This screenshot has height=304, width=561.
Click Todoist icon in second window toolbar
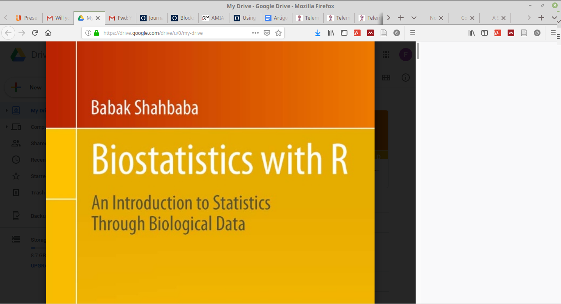(498, 33)
